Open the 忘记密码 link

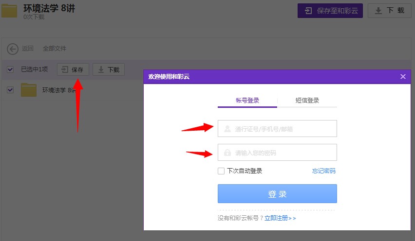coord(324,171)
